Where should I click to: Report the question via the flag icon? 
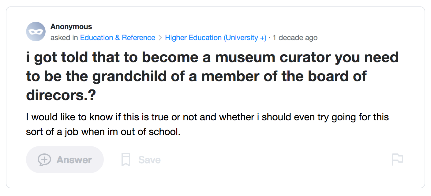(x=397, y=160)
